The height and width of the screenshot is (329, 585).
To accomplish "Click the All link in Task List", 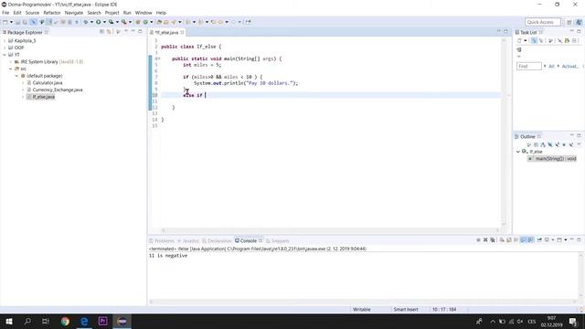I will pyautogui.click(x=551, y=67).
